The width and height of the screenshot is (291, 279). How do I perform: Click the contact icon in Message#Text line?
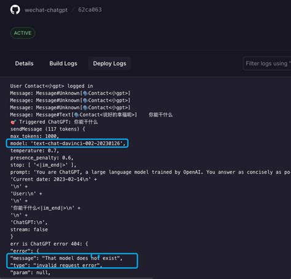tap(77, 115)
